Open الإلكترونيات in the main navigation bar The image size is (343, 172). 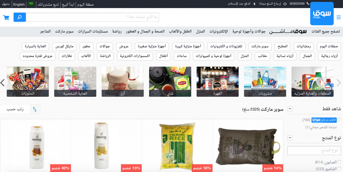(218, 31)
